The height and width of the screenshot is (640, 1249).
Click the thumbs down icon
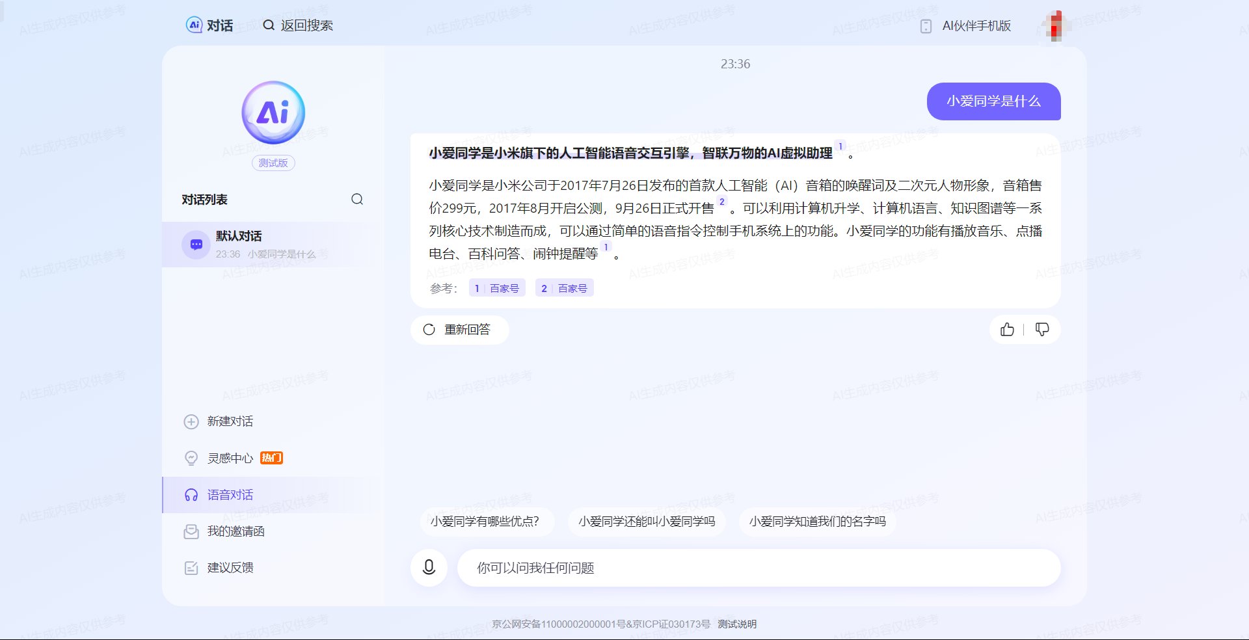pos(1042,330)
